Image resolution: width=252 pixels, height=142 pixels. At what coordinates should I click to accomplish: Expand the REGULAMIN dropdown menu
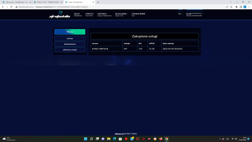(x=121, y=14)
